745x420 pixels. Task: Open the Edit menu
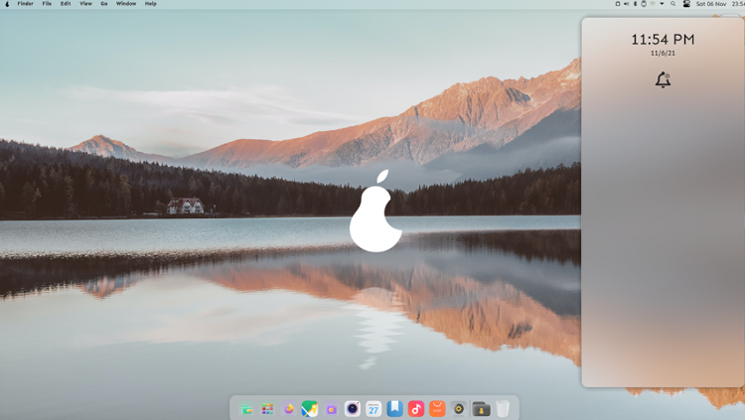[66, 4]
